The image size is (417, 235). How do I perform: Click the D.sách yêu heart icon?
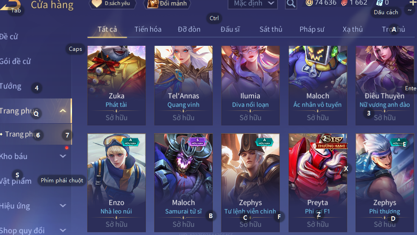(x=97, y=4)
